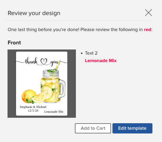
Task: Close the Review your design dialog
Action: tap(148, 13)
